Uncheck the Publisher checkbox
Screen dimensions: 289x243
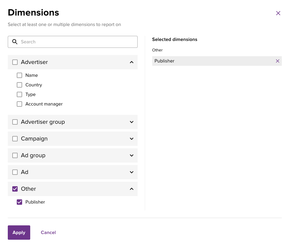19,202
